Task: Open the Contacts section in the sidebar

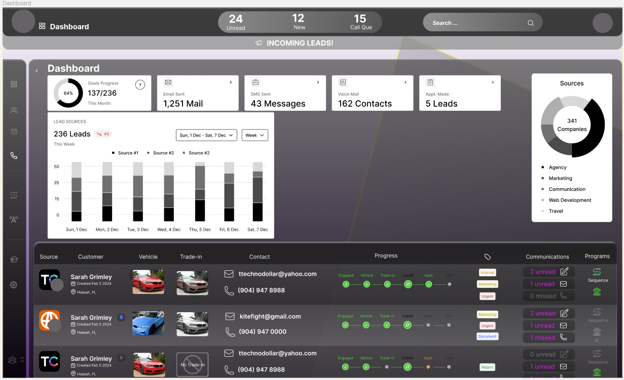Action: pos(14,110)
